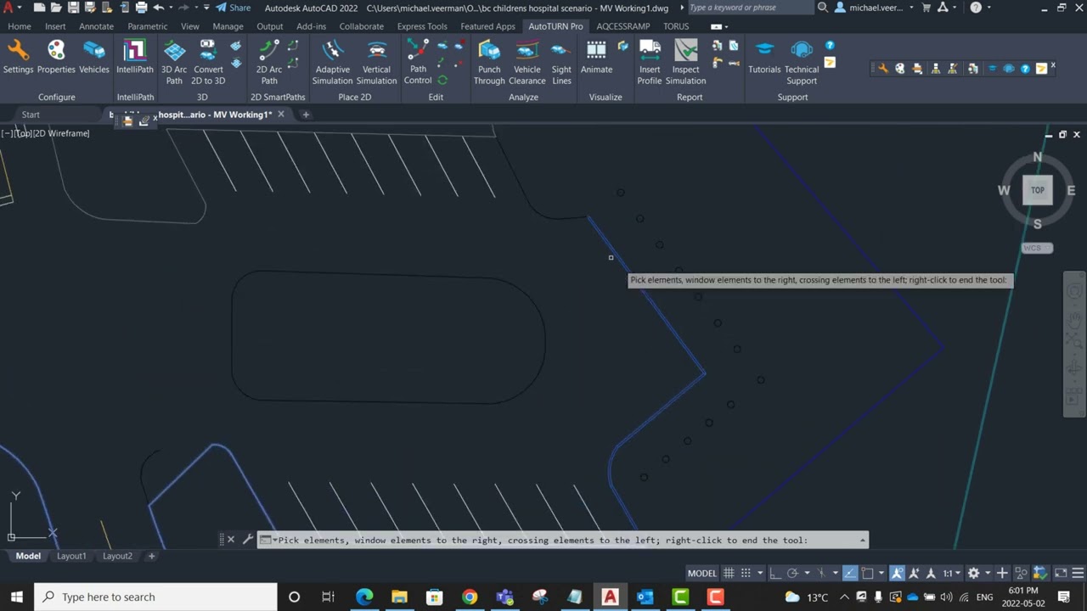Open AutoTURN Tutorials

(764, 57)
